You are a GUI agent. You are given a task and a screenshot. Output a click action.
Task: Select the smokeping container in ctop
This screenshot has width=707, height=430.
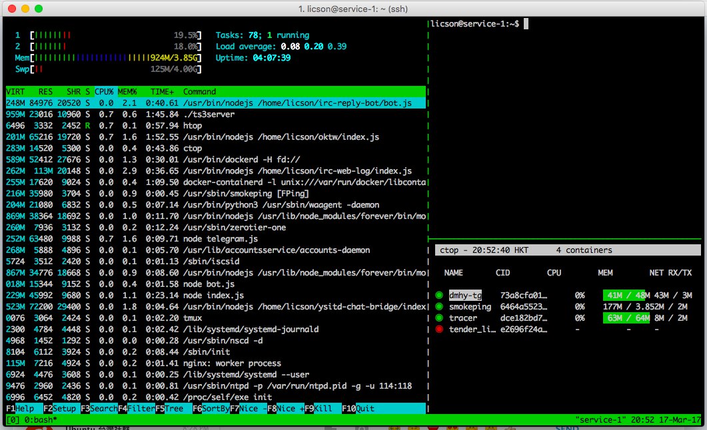470,307
